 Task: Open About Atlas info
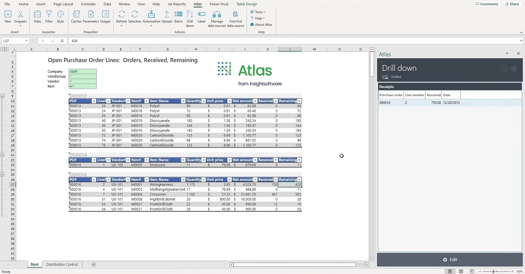point(261,24)
